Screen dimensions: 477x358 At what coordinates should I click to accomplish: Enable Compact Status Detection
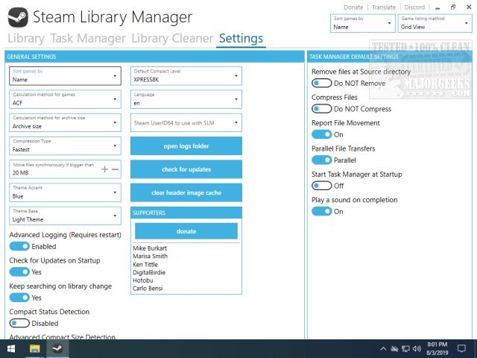point(19,323)
